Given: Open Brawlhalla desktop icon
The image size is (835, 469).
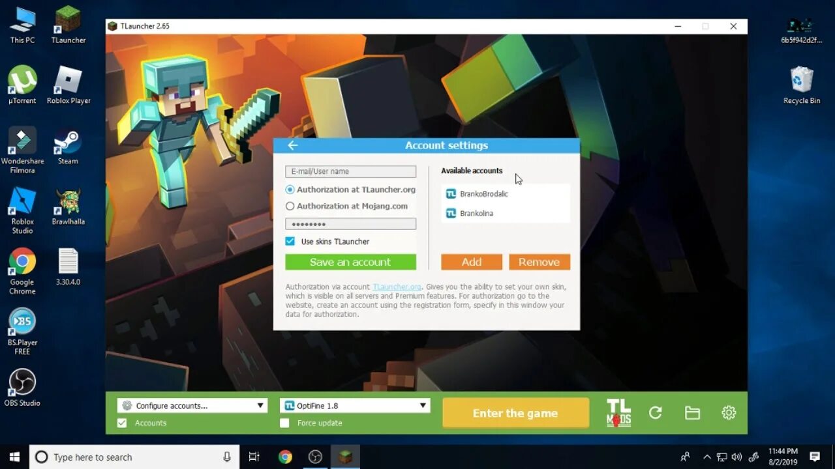Looking at the screenshot, I should tap(68, 207).
